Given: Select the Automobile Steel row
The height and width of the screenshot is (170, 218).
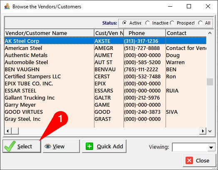Looking at the screenshot, I should pos(105,62).
